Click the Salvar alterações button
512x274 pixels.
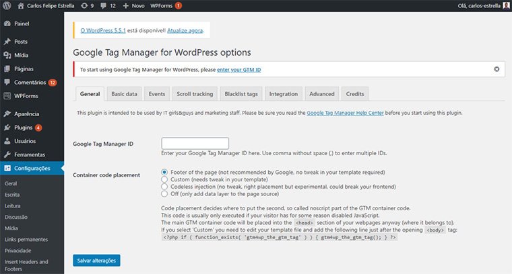[x=96, y=261]
